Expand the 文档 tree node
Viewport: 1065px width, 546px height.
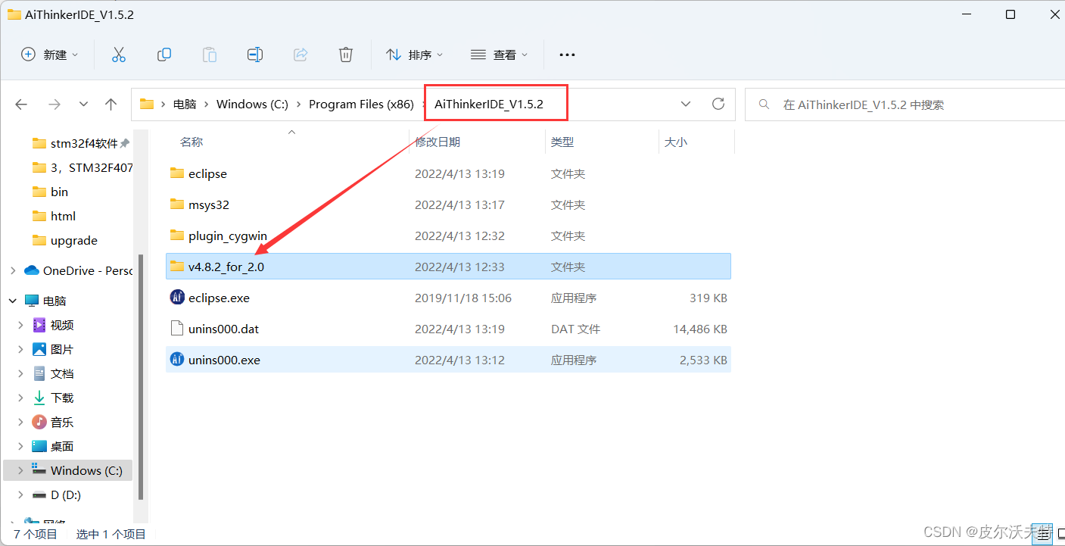[22, 373]
